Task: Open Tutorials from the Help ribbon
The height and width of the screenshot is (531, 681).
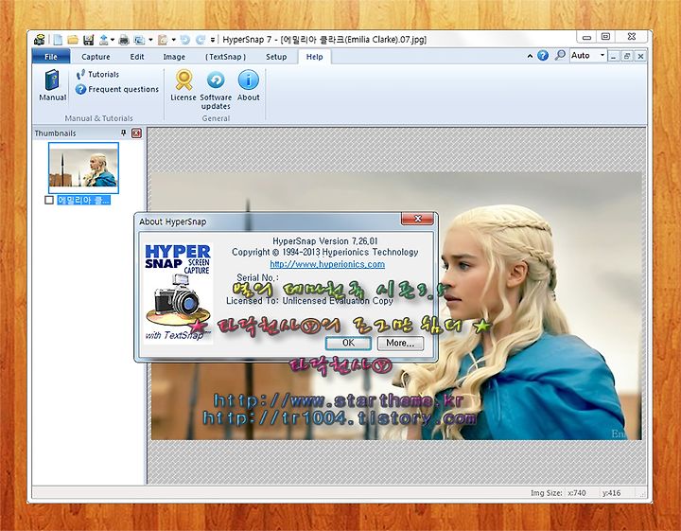Action: point(97,75)
